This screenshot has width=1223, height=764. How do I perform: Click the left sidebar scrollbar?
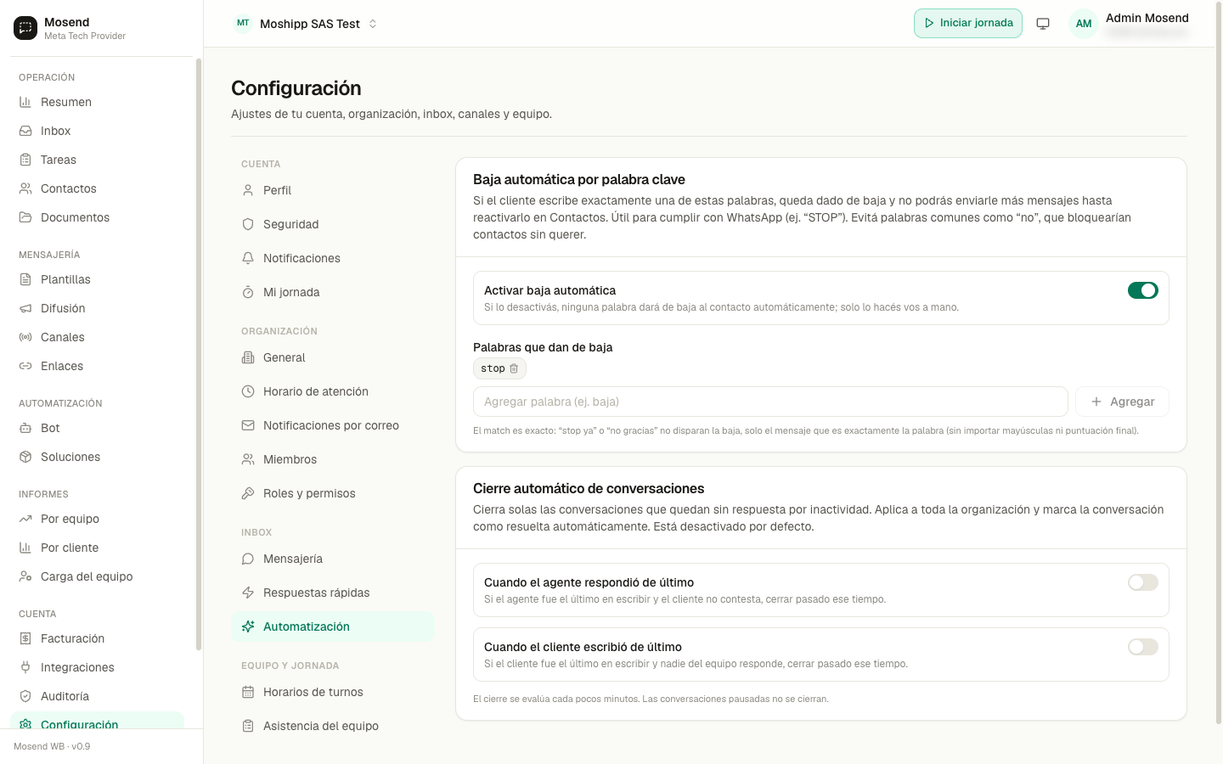(199, 354)
